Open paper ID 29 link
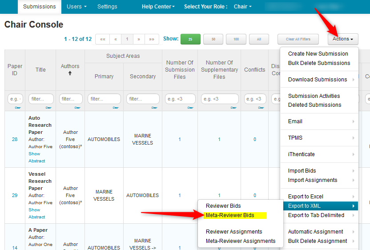Viewport: 370px width, 250px height. (x=15, y=195)
